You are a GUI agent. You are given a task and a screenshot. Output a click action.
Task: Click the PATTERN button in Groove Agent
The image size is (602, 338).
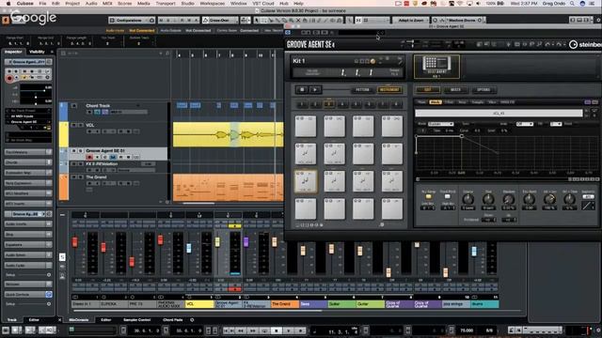(x=362, y=90)
